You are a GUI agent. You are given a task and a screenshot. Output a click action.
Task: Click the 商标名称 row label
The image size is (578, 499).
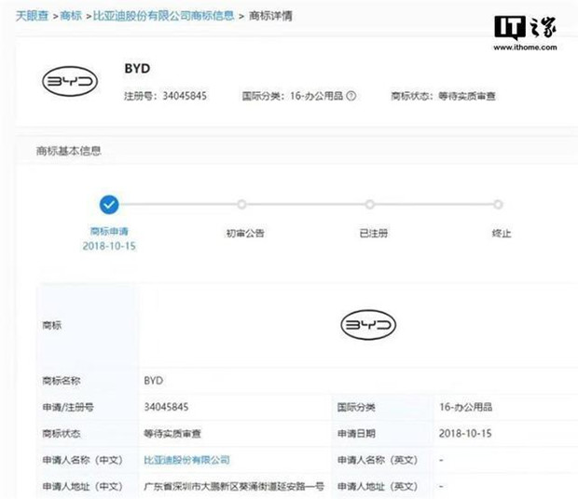point(62,381)
